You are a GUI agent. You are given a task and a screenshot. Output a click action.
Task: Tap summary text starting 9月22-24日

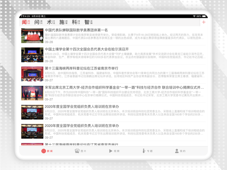125,55
